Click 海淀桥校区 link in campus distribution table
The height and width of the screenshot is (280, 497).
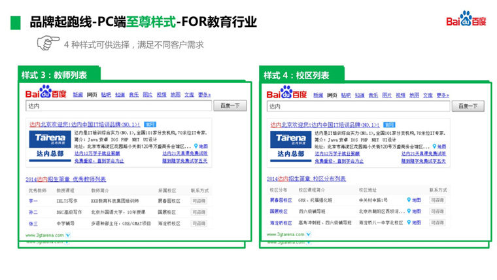click(281, 222)
